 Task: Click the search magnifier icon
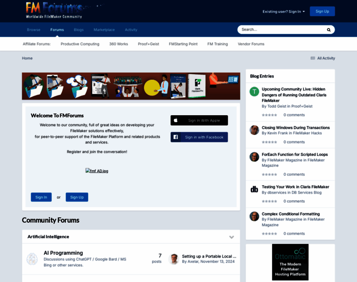(x=328, y=30)
